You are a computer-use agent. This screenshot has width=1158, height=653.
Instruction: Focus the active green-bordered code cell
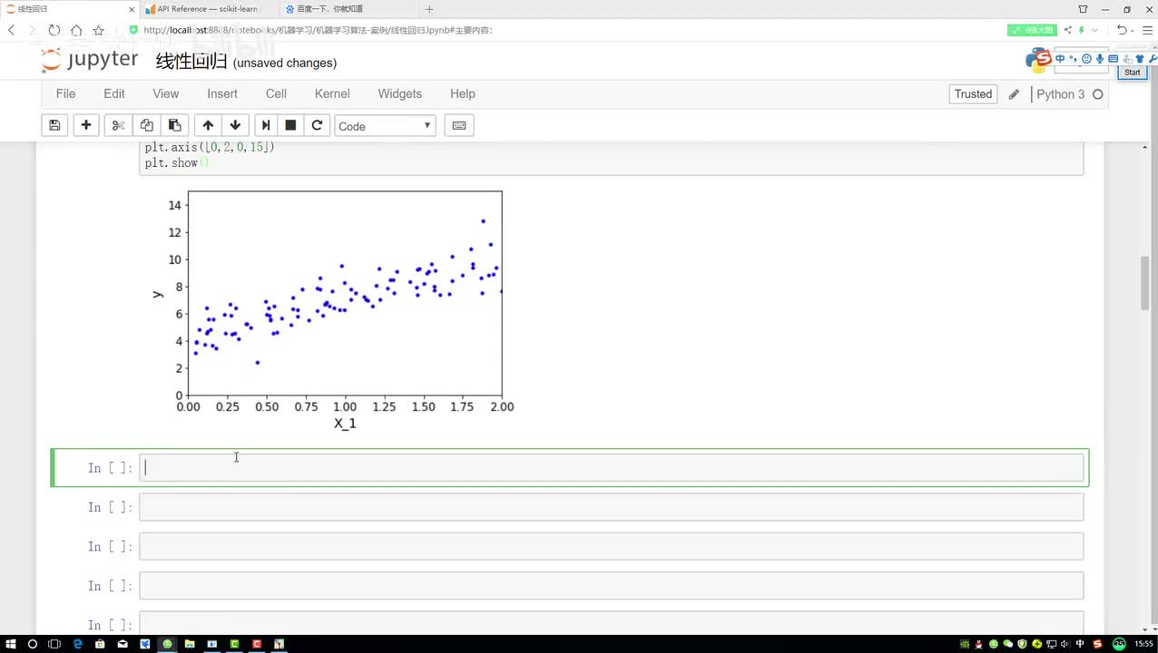coord(612,468)
